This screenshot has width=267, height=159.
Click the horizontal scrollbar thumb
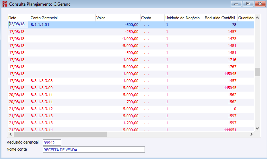[60, 134]
